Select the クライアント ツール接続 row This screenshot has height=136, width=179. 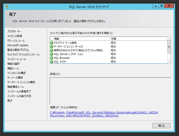tap(108, 43)
